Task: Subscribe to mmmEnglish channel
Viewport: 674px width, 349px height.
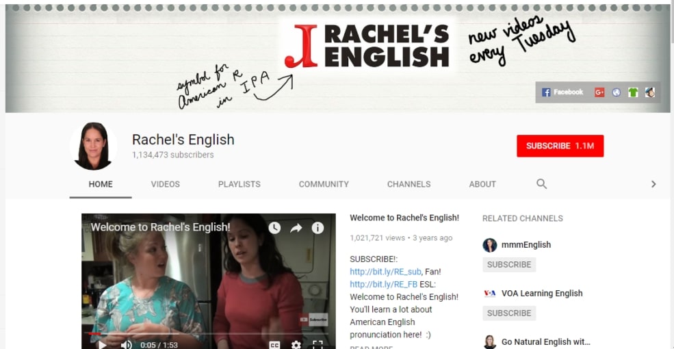Action: point(509,265)
